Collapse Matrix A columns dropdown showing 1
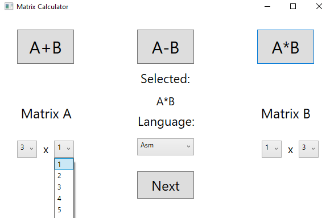330x218 pixels. [64, 149]
